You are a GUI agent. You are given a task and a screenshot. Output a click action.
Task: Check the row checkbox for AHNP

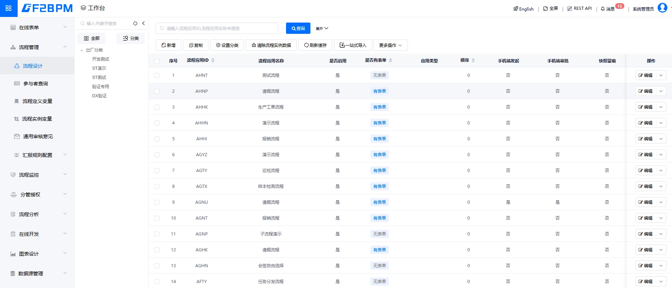click(157, 91)
